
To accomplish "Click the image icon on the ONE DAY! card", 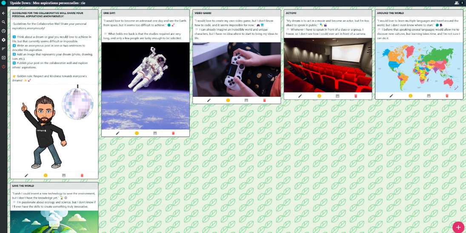I will click(155, 133).
